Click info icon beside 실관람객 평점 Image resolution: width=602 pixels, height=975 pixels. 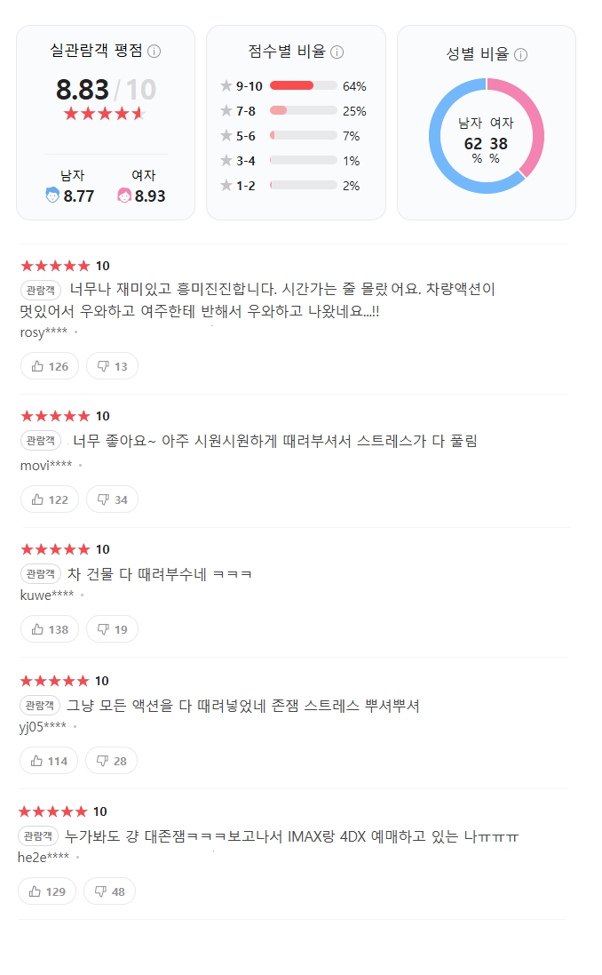(x=154, y=52)
